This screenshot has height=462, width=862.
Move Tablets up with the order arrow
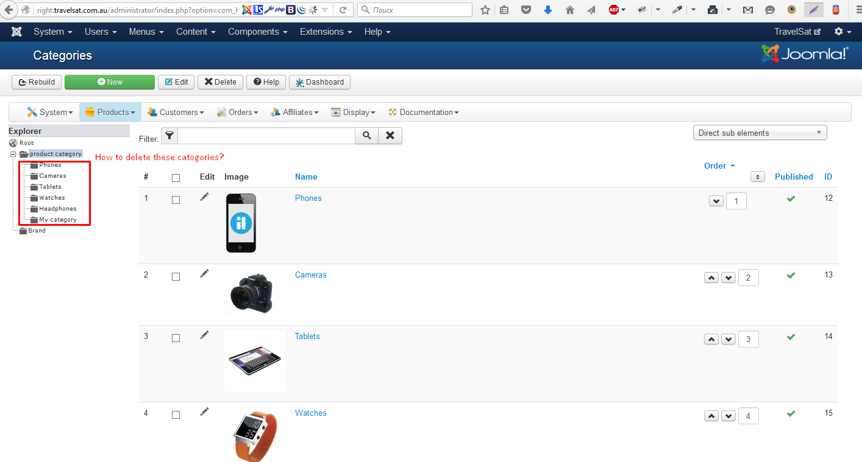[711, 339]
